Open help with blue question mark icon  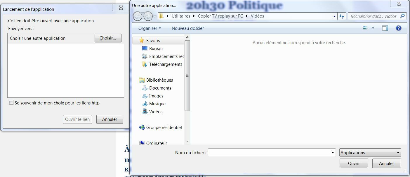tap(398, 28)
